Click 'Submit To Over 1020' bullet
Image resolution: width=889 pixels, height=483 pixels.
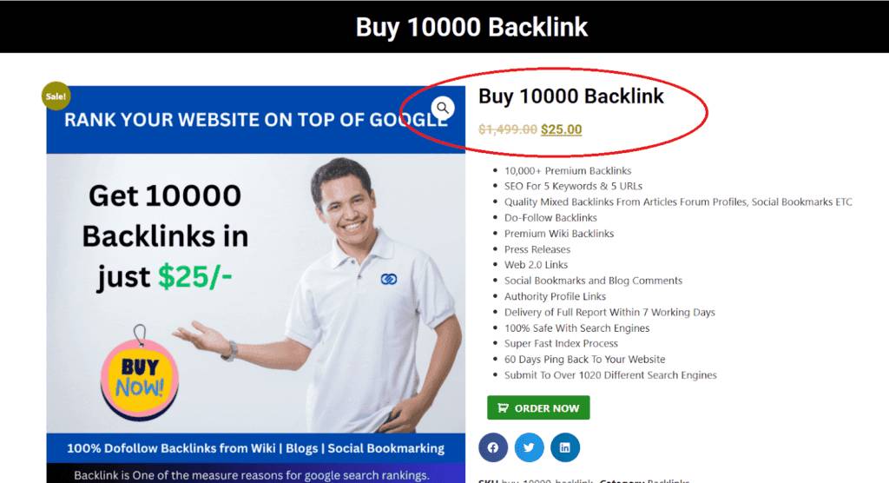tap(610, 374)
